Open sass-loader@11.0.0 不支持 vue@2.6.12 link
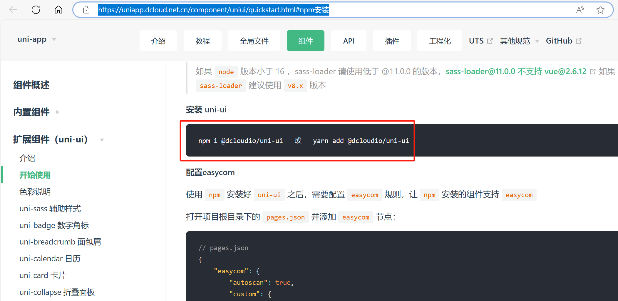Viewport: 618px width, 301px height. [x=516, y=71]
